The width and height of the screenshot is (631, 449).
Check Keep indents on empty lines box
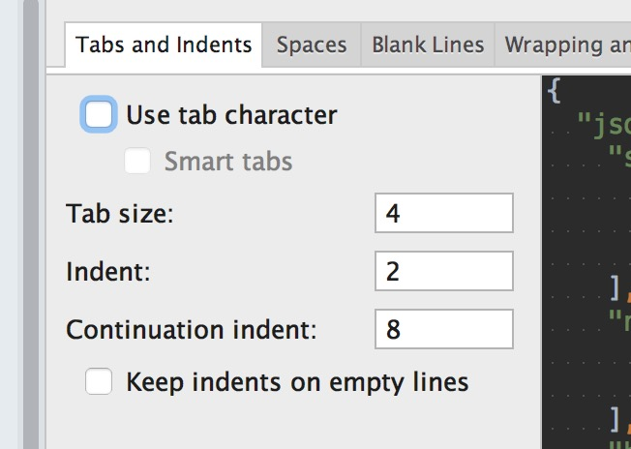(x=100, y=382)
